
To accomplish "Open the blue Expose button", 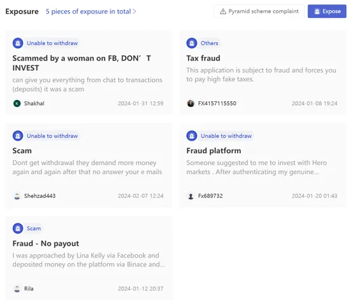I will 327,11.
